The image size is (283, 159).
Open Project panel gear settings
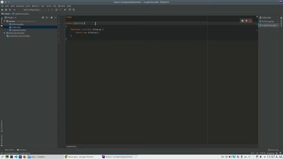tap(51, 18)
